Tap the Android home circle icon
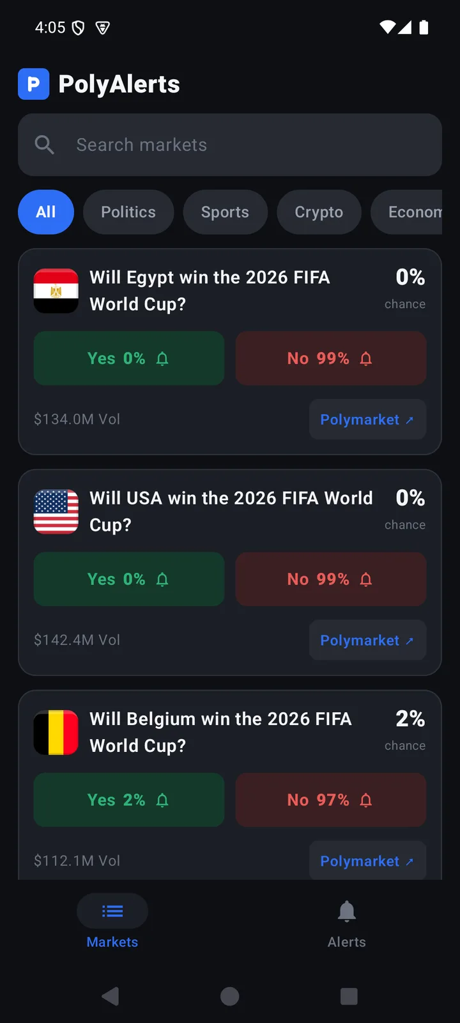 230,996
